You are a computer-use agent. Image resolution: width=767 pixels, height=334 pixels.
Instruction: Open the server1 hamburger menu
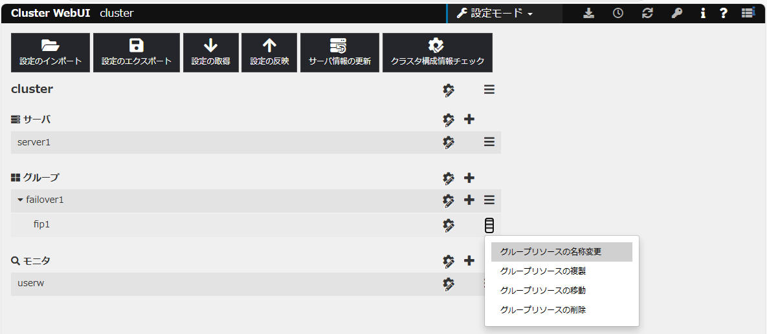[489, 142]
